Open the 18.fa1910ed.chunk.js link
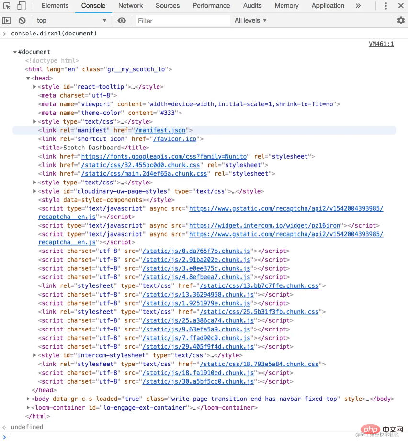The width and height of the screenshot is (408, 445). (x=198, y=373)
